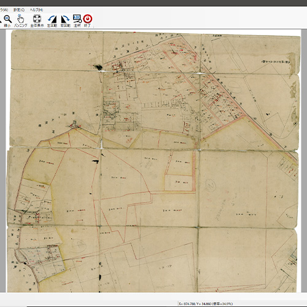Screen dimensions: 307x307
Task: Click the circled stamp mark on right map panel
Action: coord(211,185)
